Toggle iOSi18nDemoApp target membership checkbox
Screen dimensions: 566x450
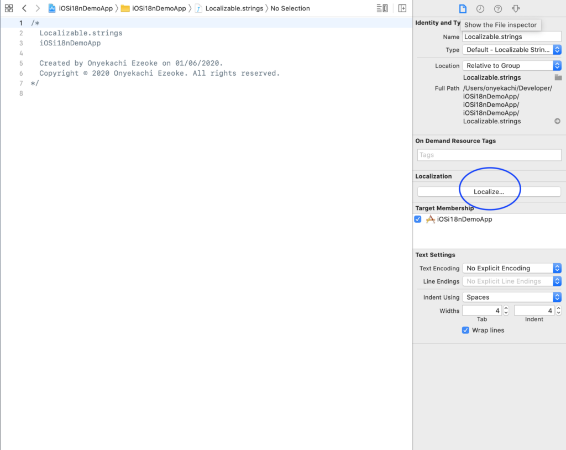(418, 219)
